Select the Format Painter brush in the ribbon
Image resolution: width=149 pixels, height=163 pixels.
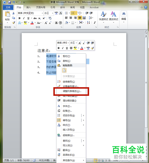coord(13,22)
